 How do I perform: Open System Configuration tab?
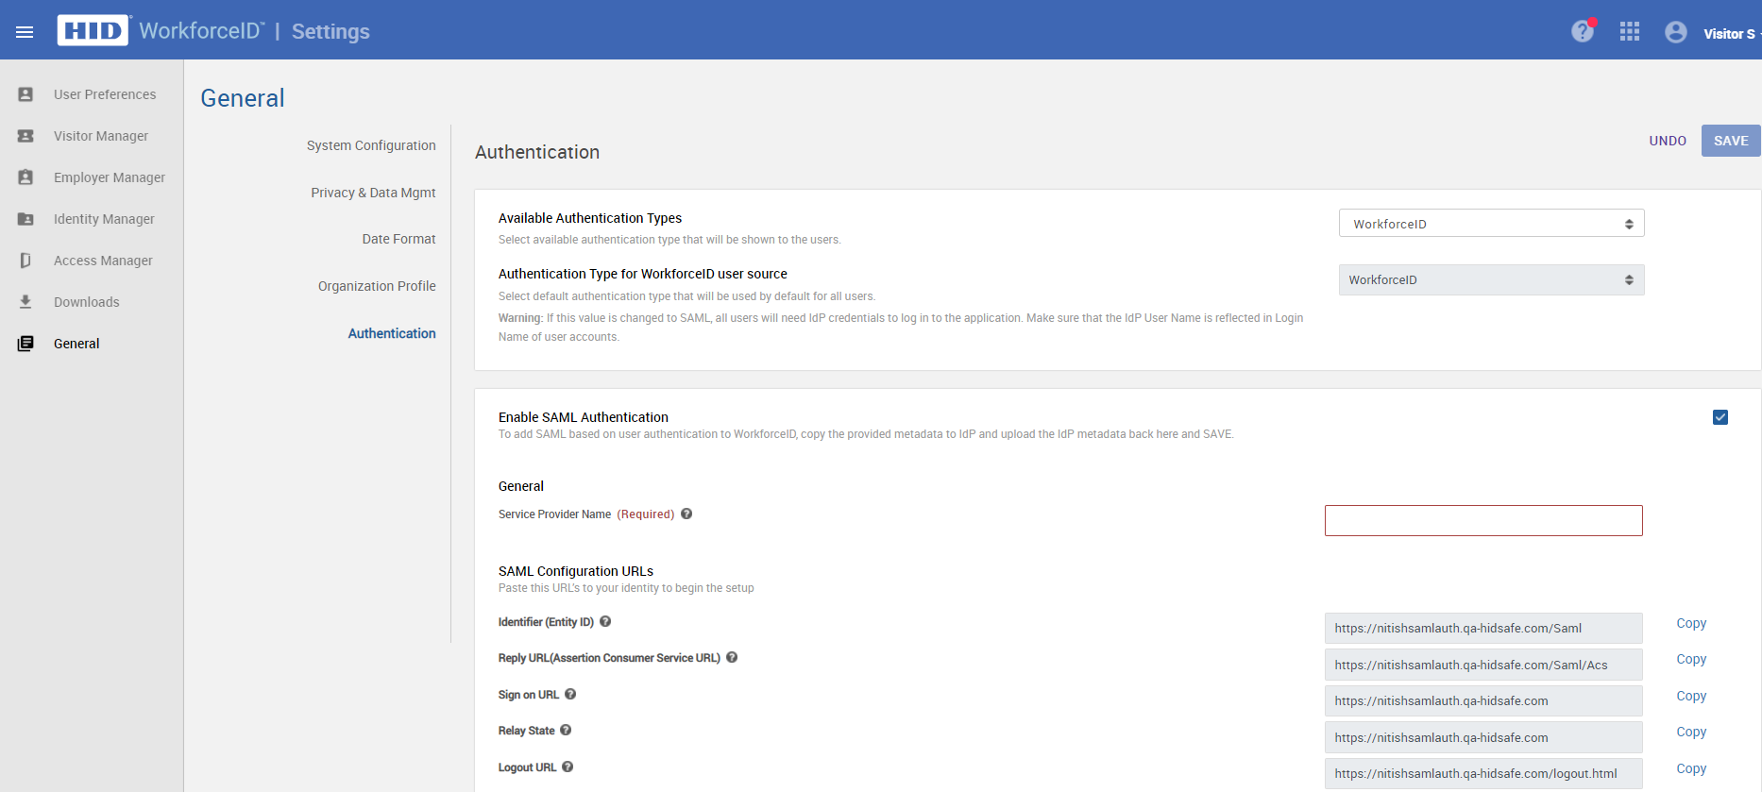coord(371,145)
